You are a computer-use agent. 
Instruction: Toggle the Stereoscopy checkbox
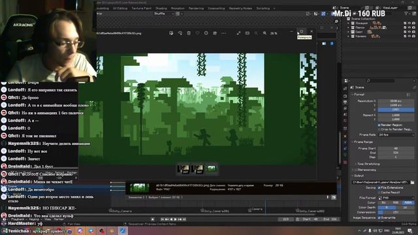point(355,170)
